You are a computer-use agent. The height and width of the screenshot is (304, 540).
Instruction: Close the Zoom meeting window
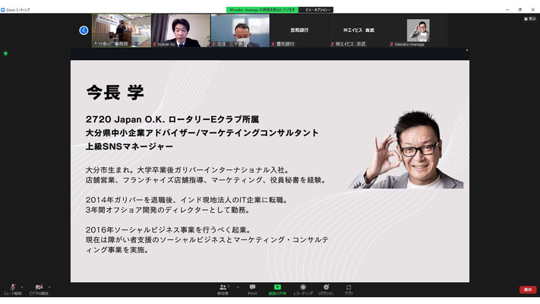pos(532,10)
